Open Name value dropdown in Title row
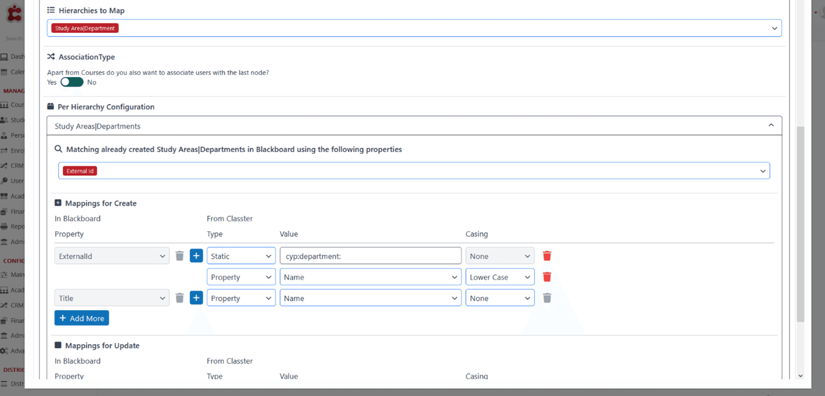This screenshot has width=825, height=396. pos(370,298)
